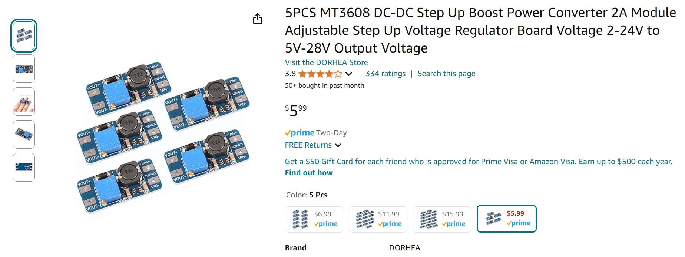Click the share icon above product image

click(258, 18)
